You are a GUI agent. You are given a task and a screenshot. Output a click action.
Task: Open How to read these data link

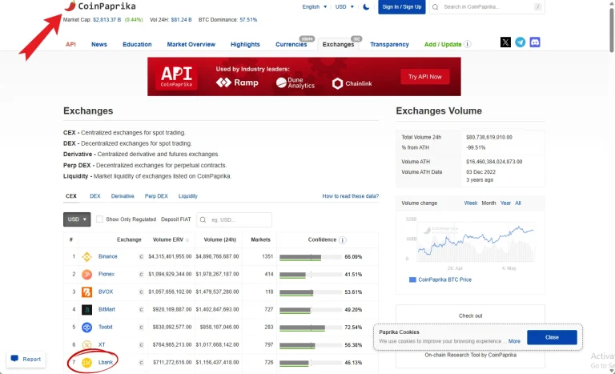pyautogui.click(x=350, y=196)
